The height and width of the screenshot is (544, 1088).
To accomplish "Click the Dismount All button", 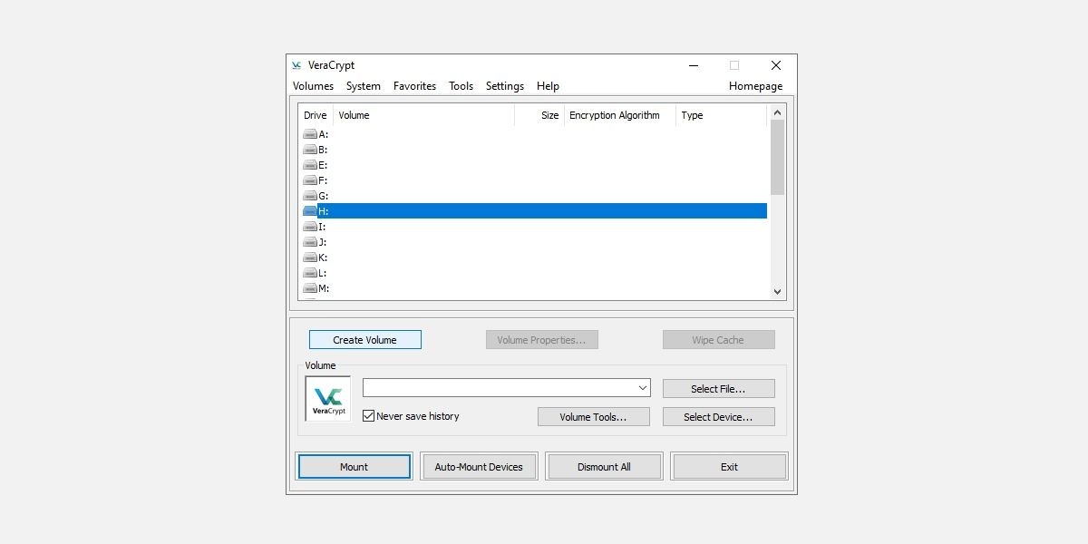I will click(604, 467).
